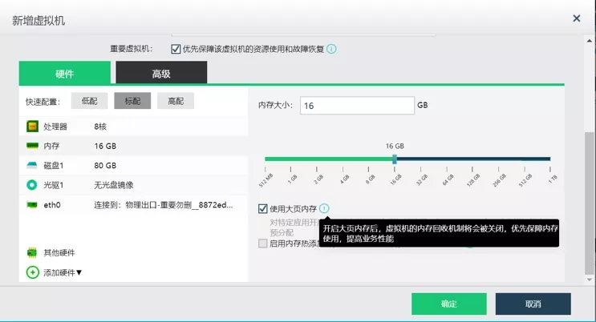Switch to the 硬件 tab

[65, 74]
